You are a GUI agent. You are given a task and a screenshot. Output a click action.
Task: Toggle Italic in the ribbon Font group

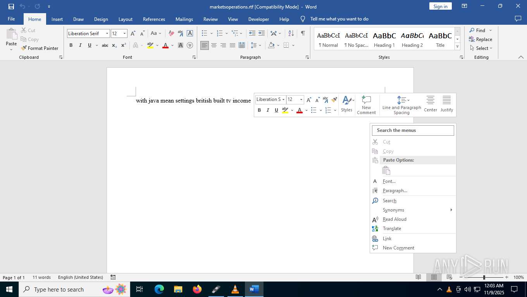point(80,45)
